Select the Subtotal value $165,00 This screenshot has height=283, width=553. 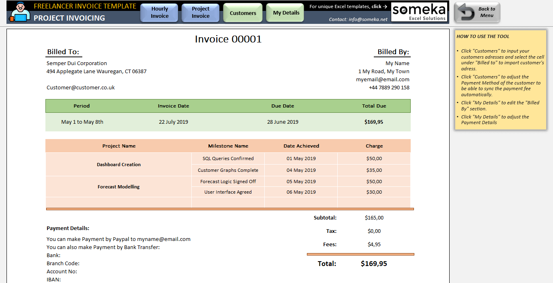point(374,218)
